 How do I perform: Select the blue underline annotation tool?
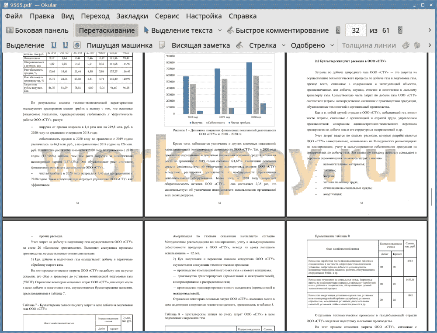coord(54,45)
